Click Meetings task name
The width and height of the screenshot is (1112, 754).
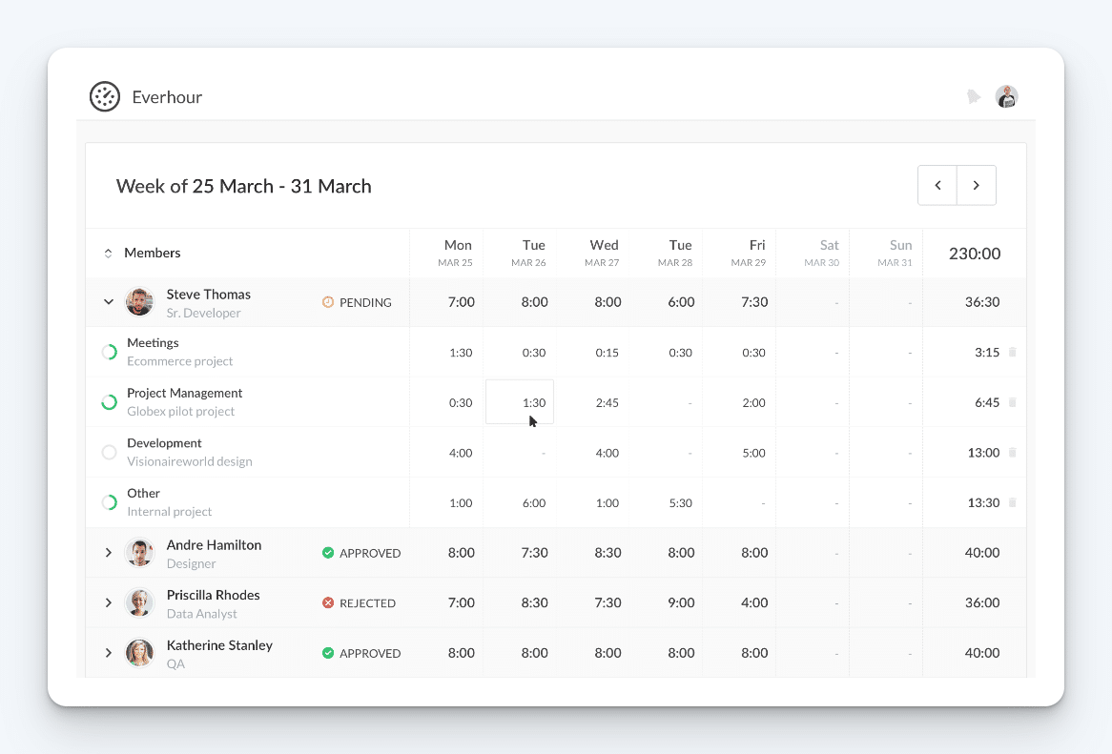click(154, 343)
